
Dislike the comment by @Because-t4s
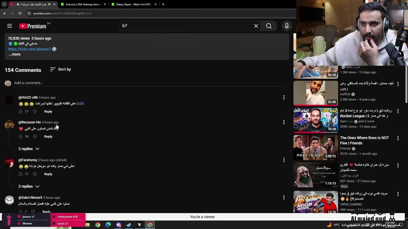(35, 136)
